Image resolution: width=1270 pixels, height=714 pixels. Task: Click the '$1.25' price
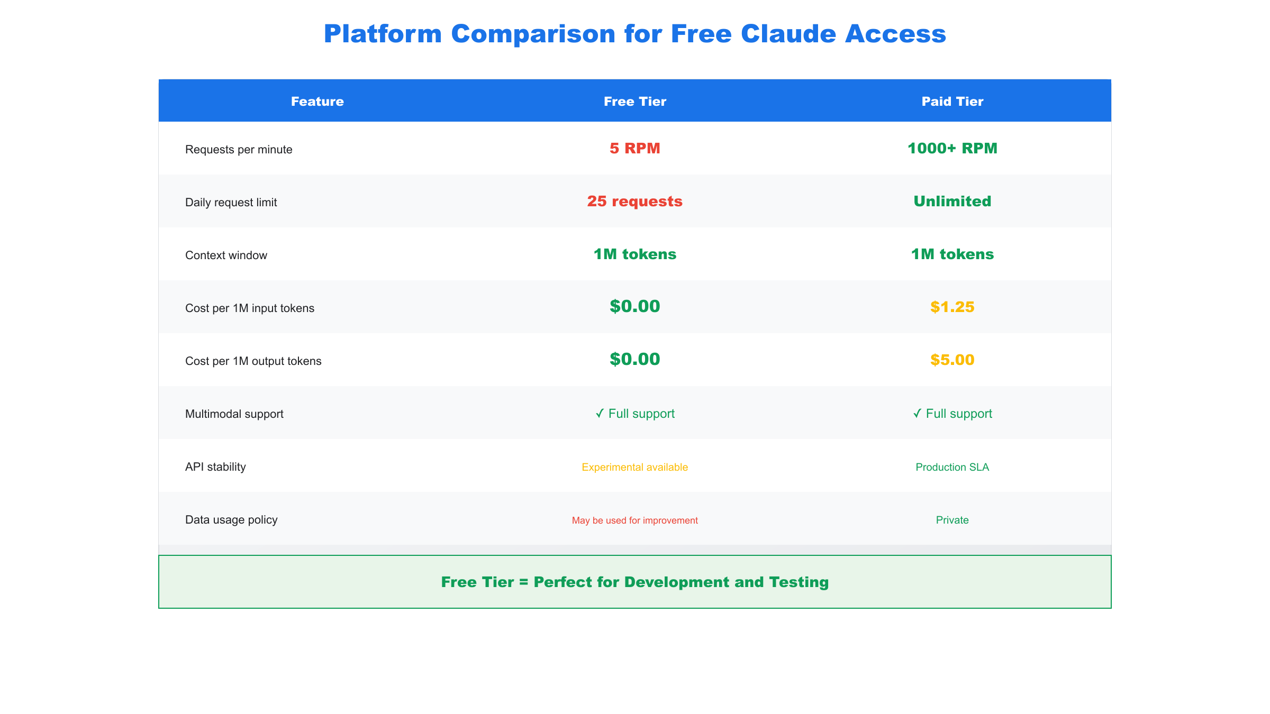pyautogui.click(x=952, y=307)
